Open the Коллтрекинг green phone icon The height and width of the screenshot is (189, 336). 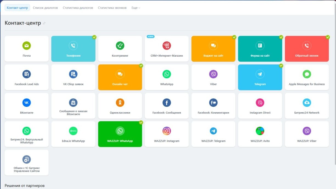click(x=120, y=46)
